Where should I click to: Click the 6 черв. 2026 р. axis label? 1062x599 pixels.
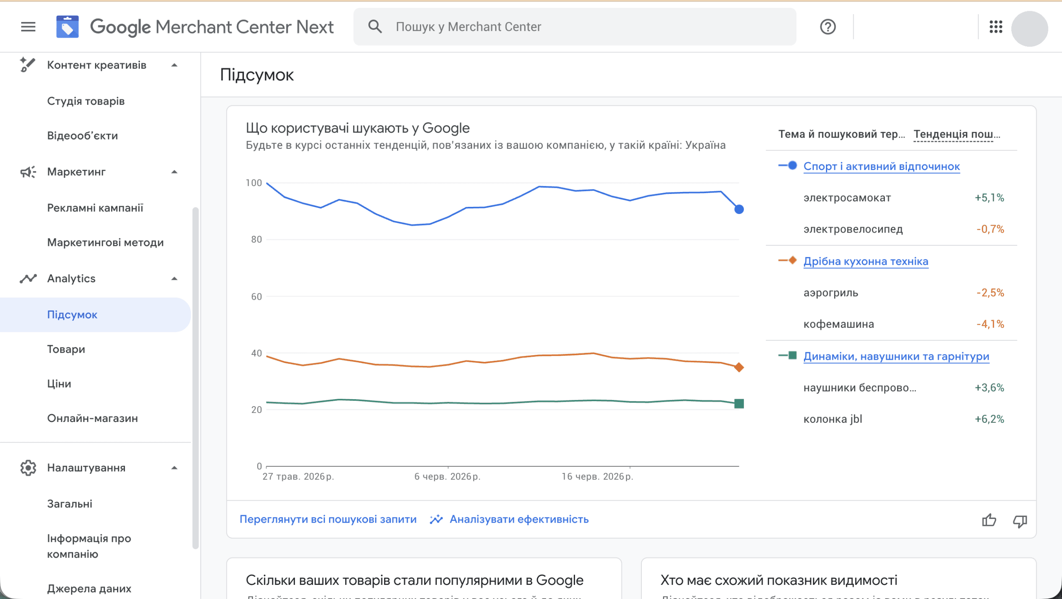447,477
